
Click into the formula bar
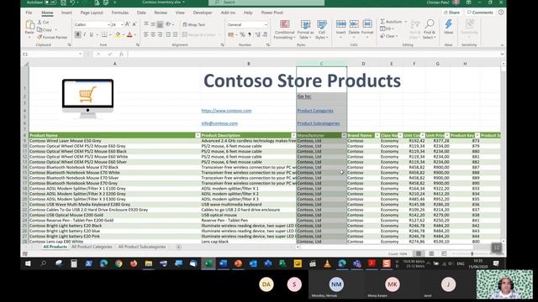(314, 54)
